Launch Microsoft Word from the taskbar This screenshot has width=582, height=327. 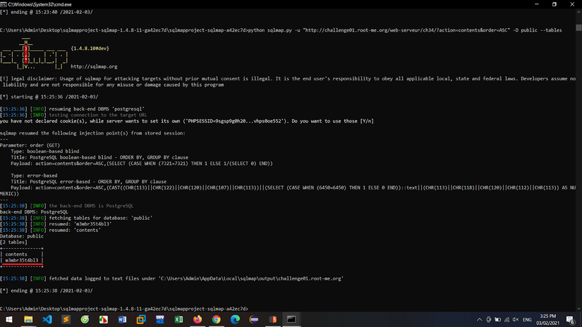[123, 319]
